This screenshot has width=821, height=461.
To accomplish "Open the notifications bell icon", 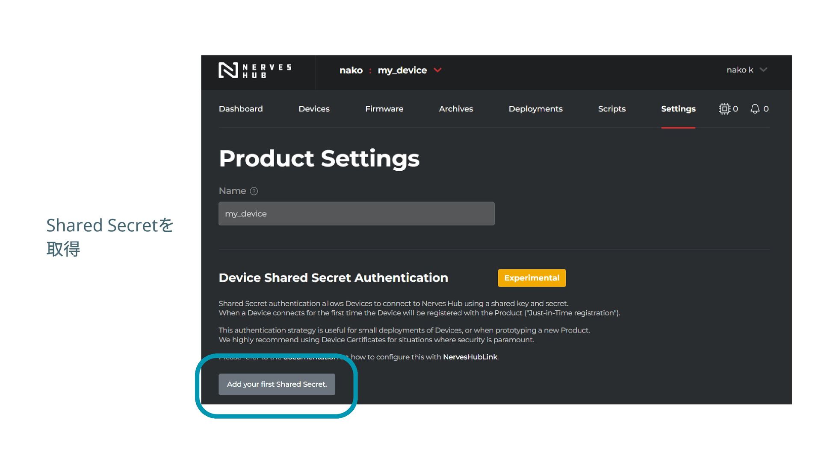I will [x=755, y=109].
